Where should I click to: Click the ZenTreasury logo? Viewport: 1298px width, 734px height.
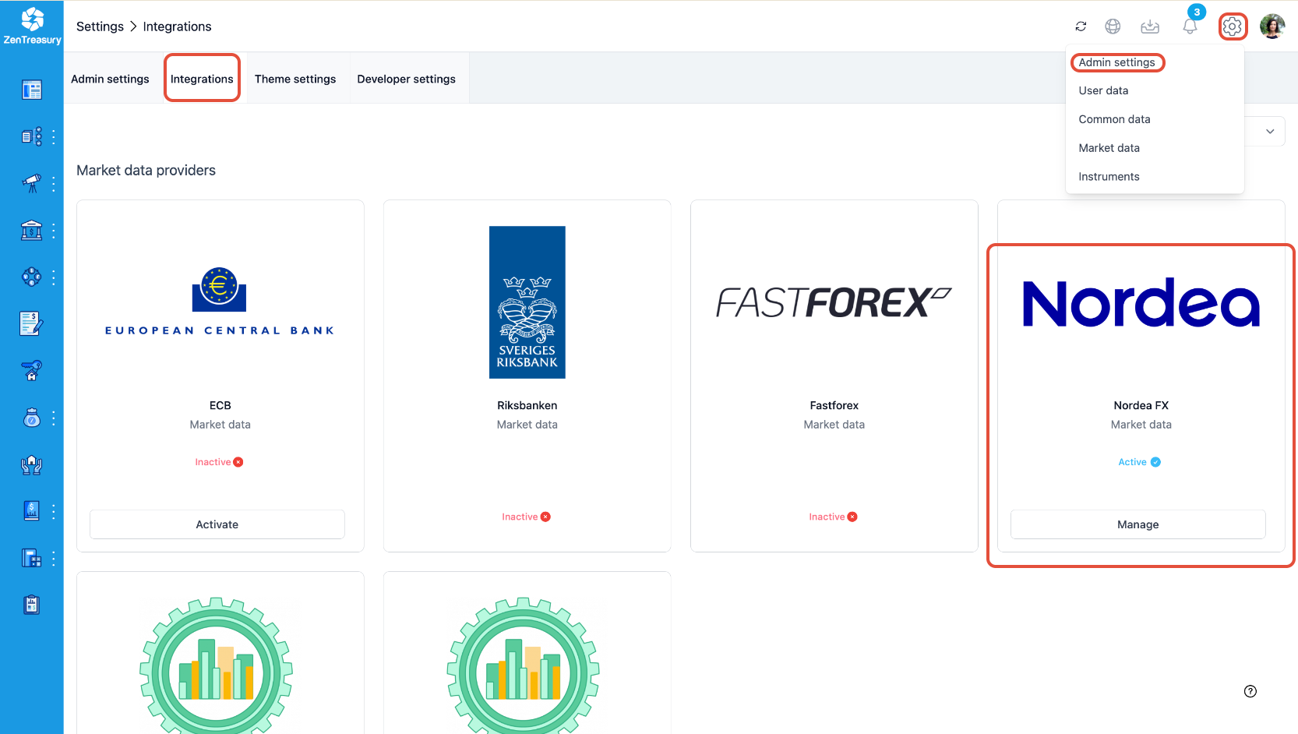click(x=32, y=26)
